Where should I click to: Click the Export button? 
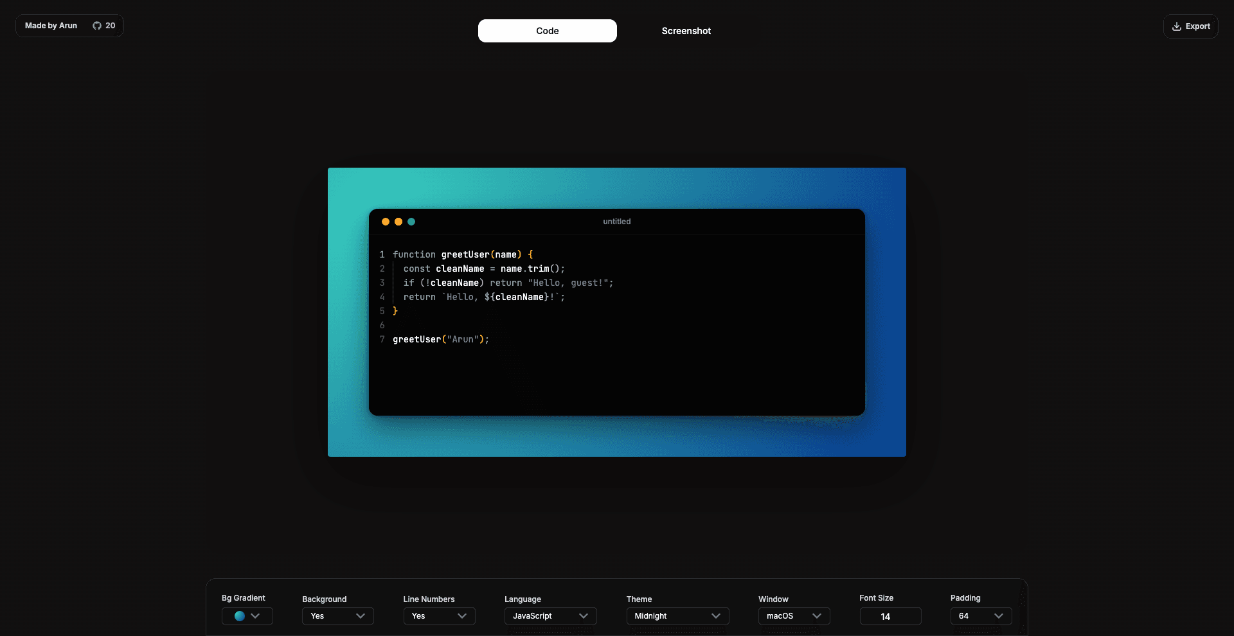1191,26
